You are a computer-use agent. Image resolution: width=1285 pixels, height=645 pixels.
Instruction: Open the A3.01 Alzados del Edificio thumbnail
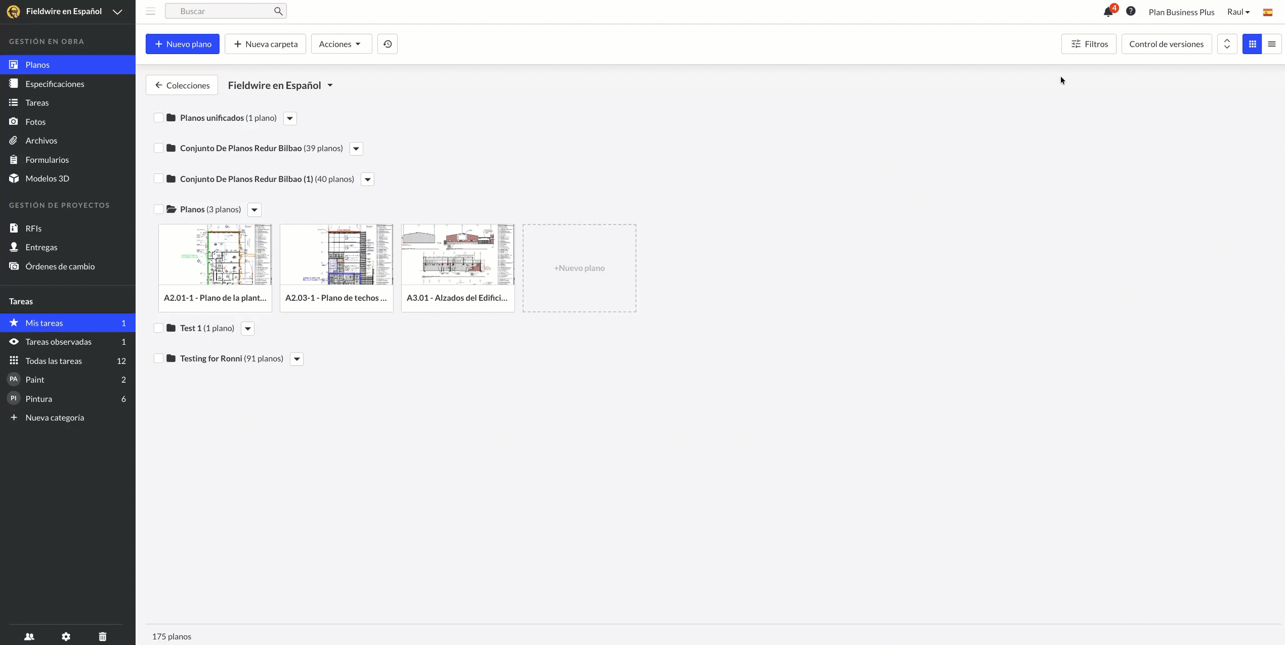pos(458,255)
